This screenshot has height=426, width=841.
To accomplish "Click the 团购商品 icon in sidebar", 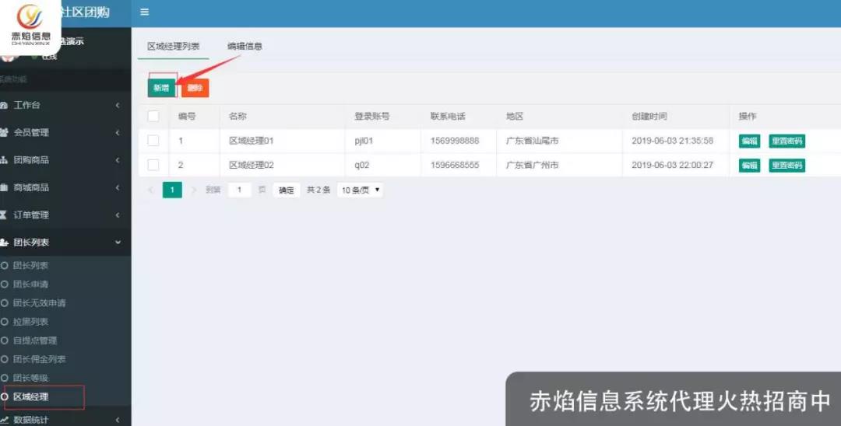I will (x=4, y=160).
